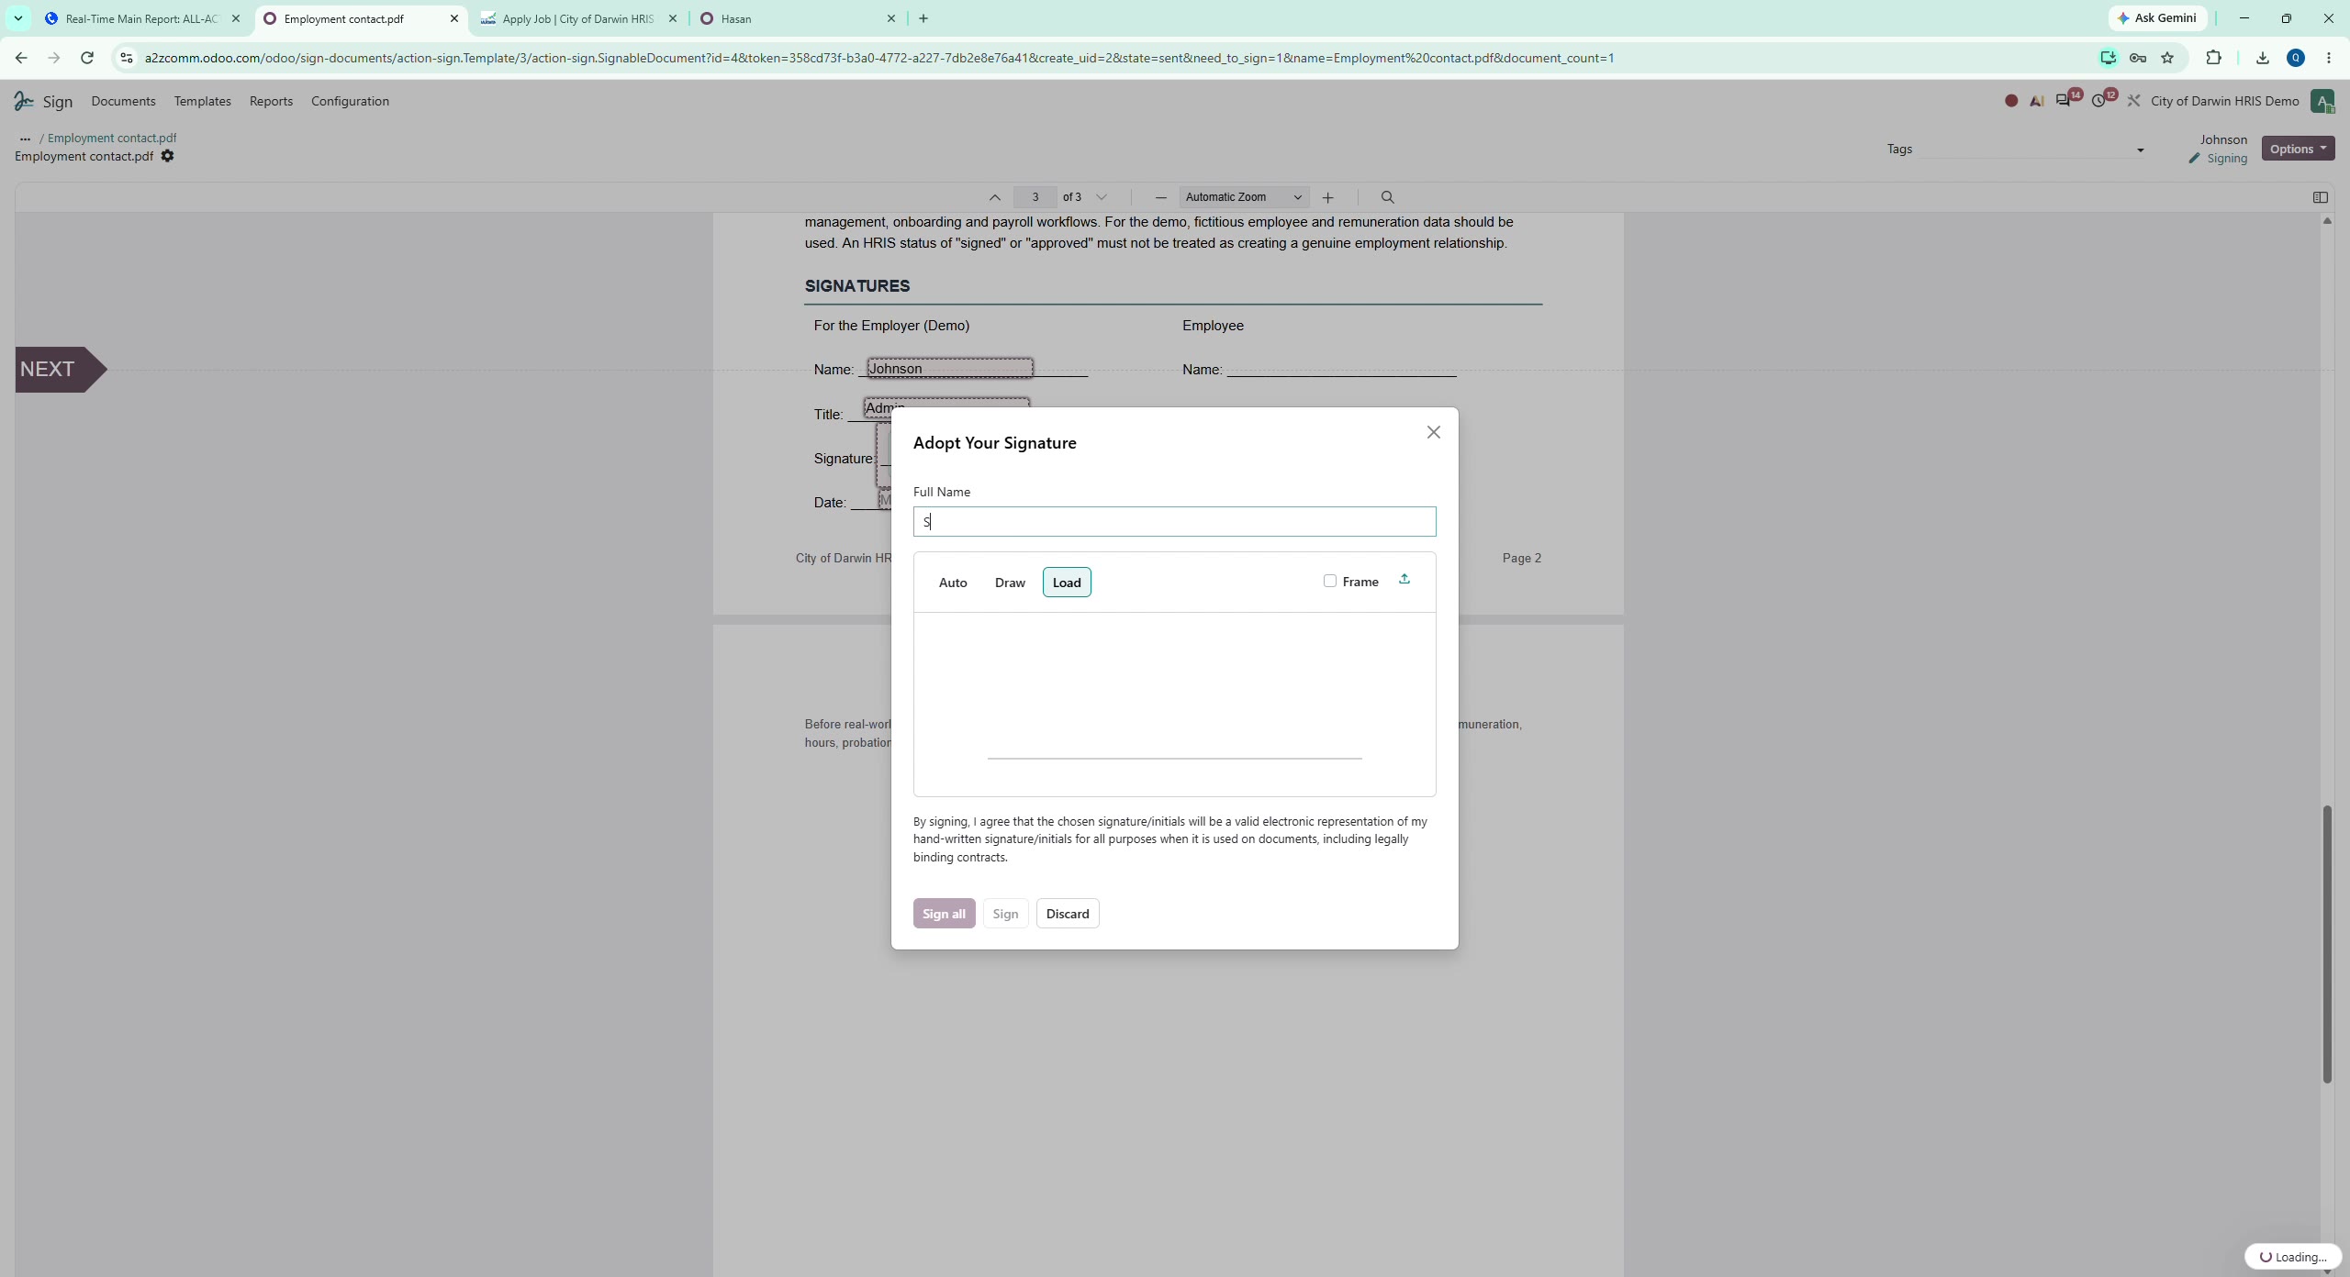
Task: Click the PDF vertical scrollbar thumb
Action: click(x=2327, y=945)
